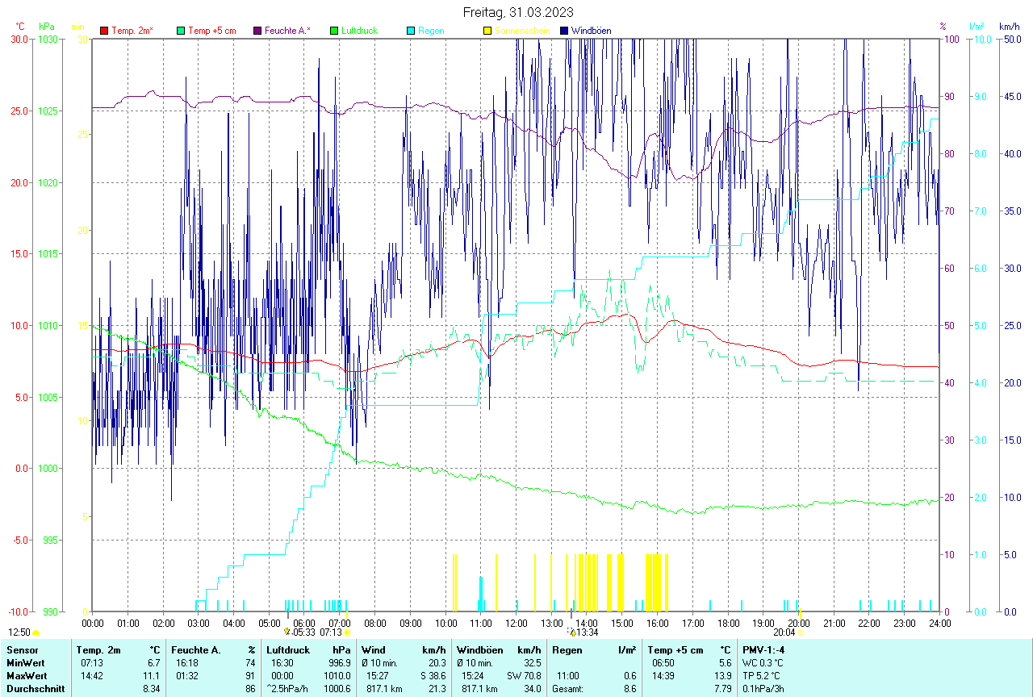Image resolution: width=1033 pixels, height=697 pixels.
Task: Click the 00:00 label on the time axis
Action: tap(92, 624)
